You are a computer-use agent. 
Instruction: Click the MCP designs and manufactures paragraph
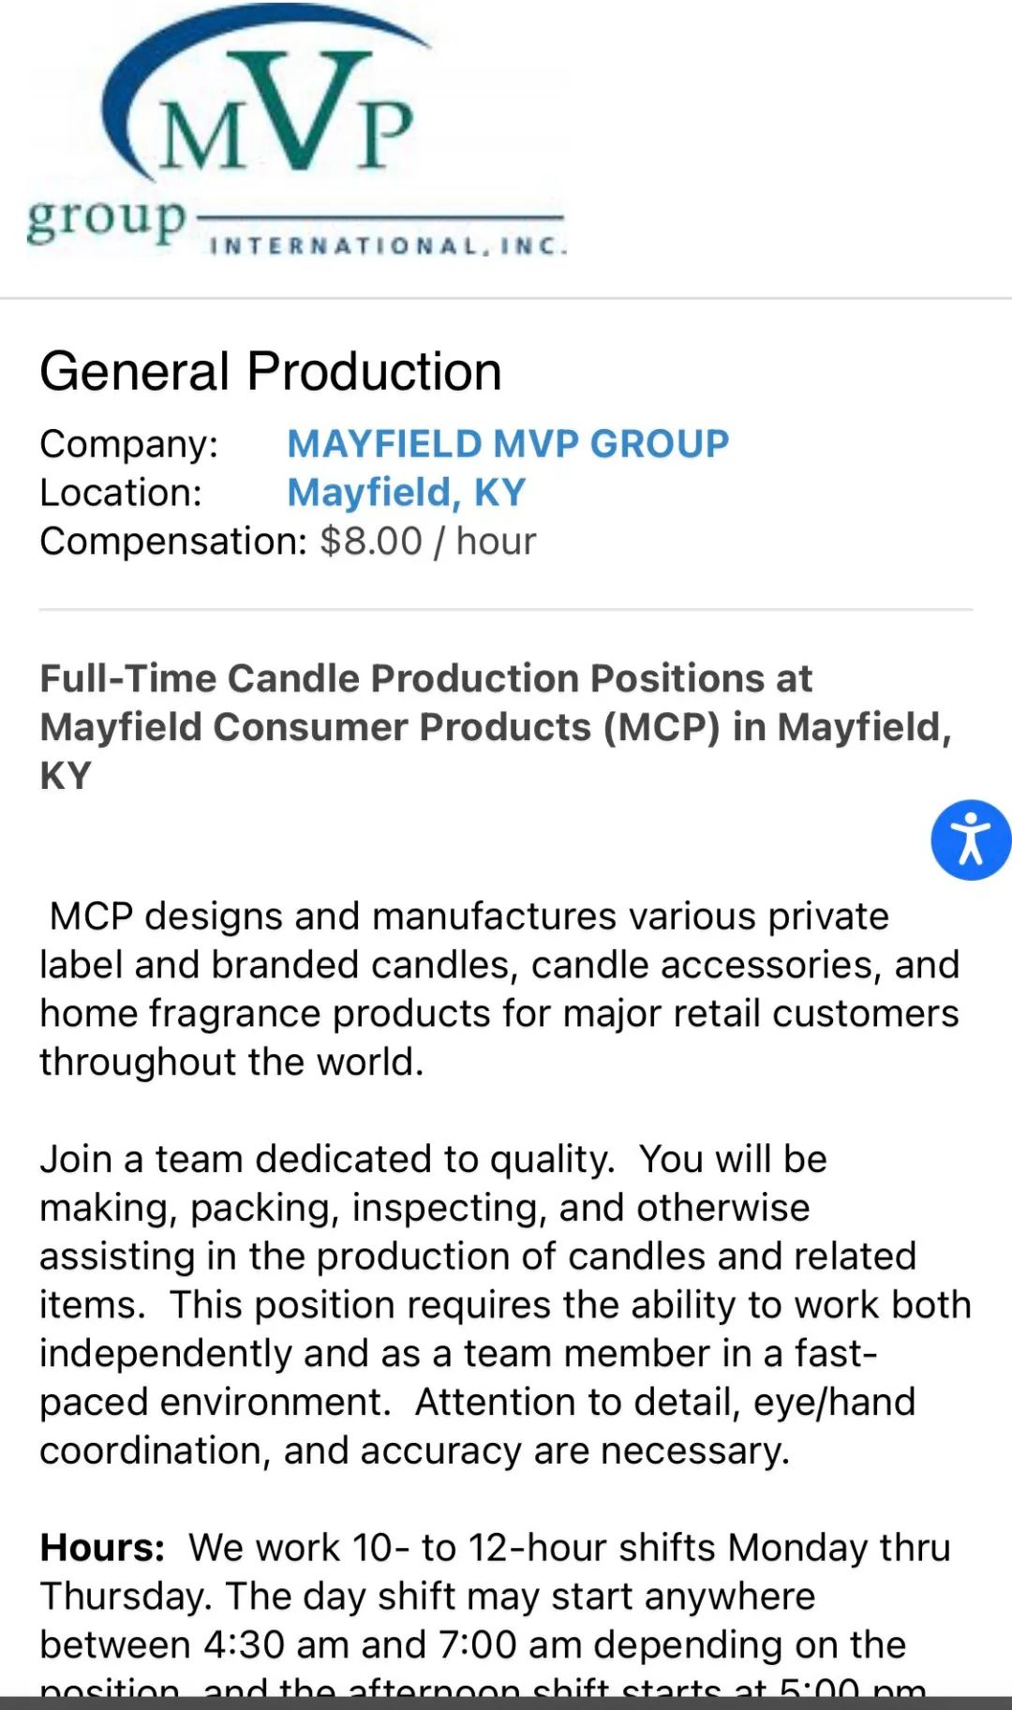click(499, 989)
